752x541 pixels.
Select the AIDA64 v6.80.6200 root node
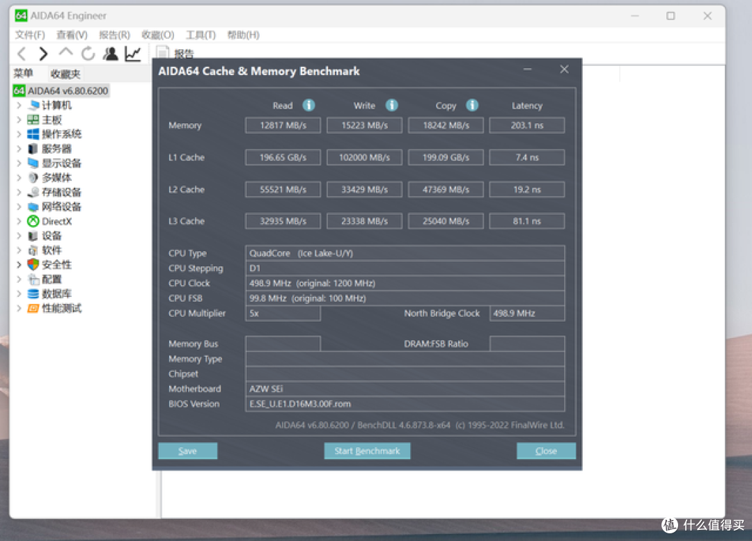tap(61, 90)
